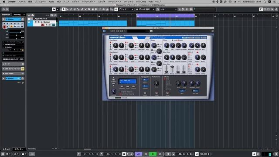
Task: Open transport setup gear at bottom right
Action: point(276,154)
